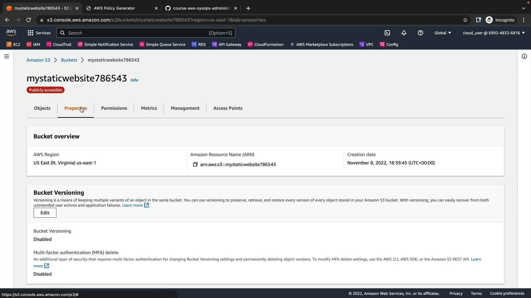This screenshot has height=298, width=531.
Task: Switch to the AWS Policy Generator browser tab
Action: pos(114,8)
